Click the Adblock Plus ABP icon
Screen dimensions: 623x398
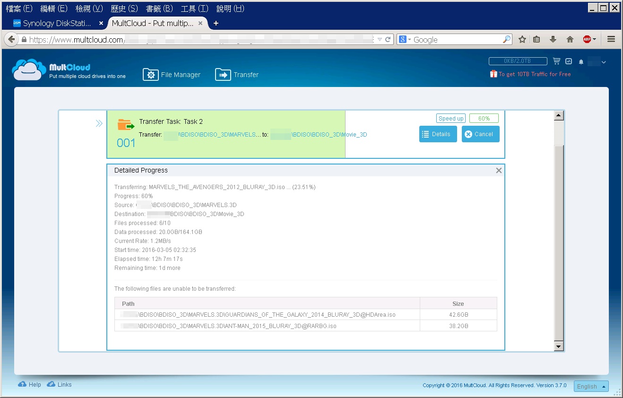click(x=587, y=39)
